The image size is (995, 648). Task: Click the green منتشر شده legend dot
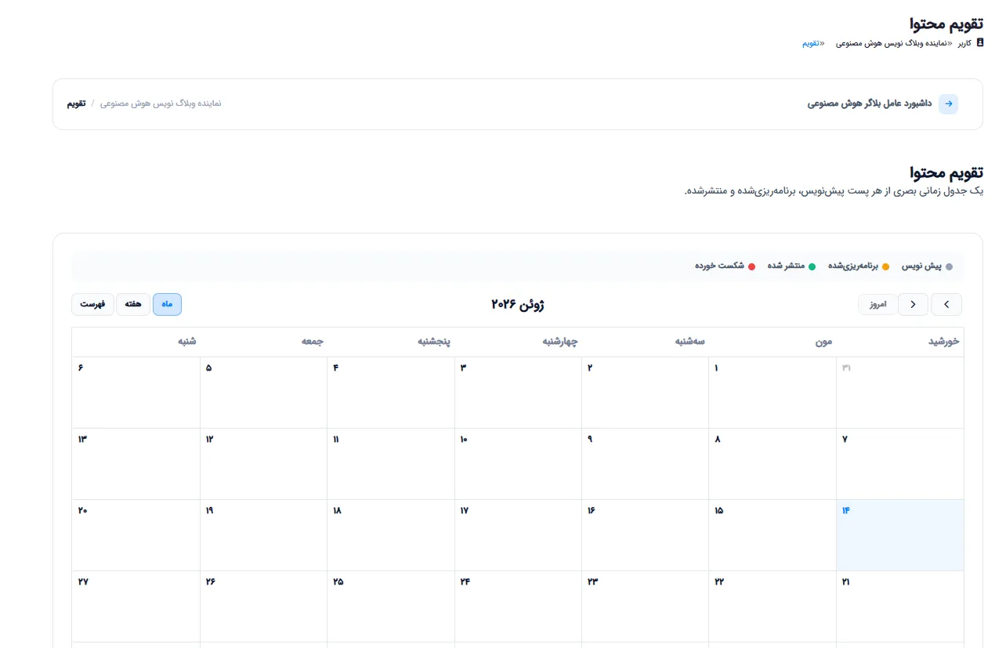812,267
